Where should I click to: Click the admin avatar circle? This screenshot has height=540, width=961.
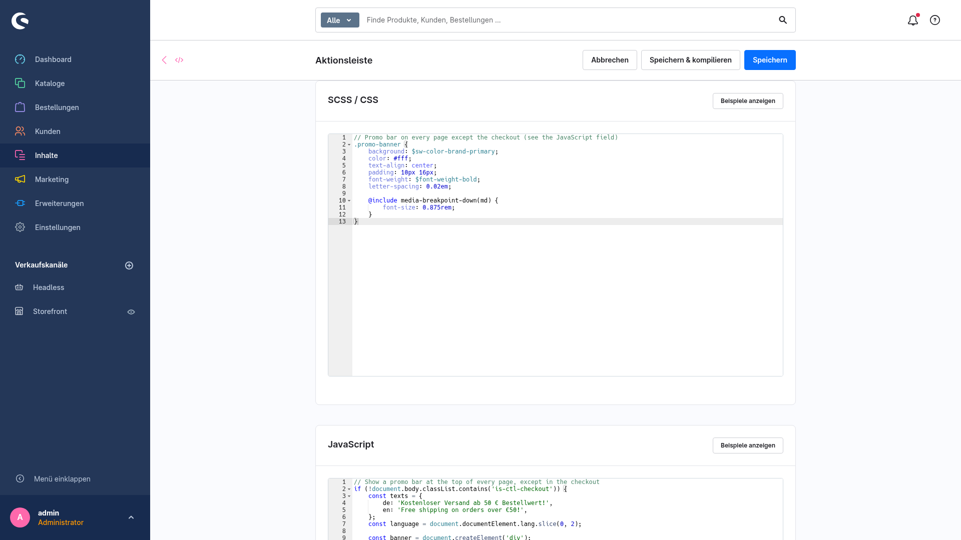(20, 517)
